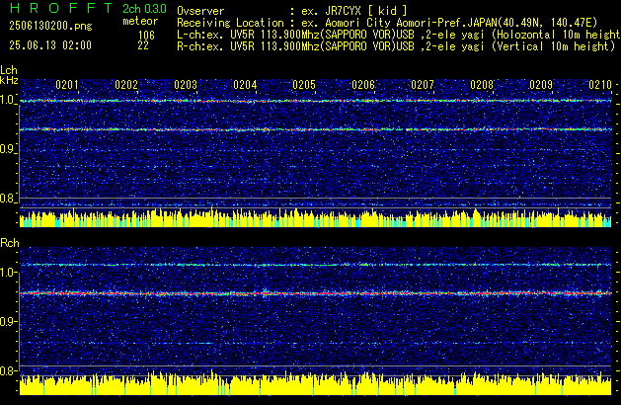
Task: Click the R-ch UV5R 113.900Mhz description line
Action: click(x=396, y=46)
